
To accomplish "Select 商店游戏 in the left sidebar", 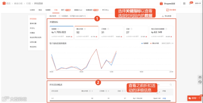I will pyautogui.click(x=33, y=47).
